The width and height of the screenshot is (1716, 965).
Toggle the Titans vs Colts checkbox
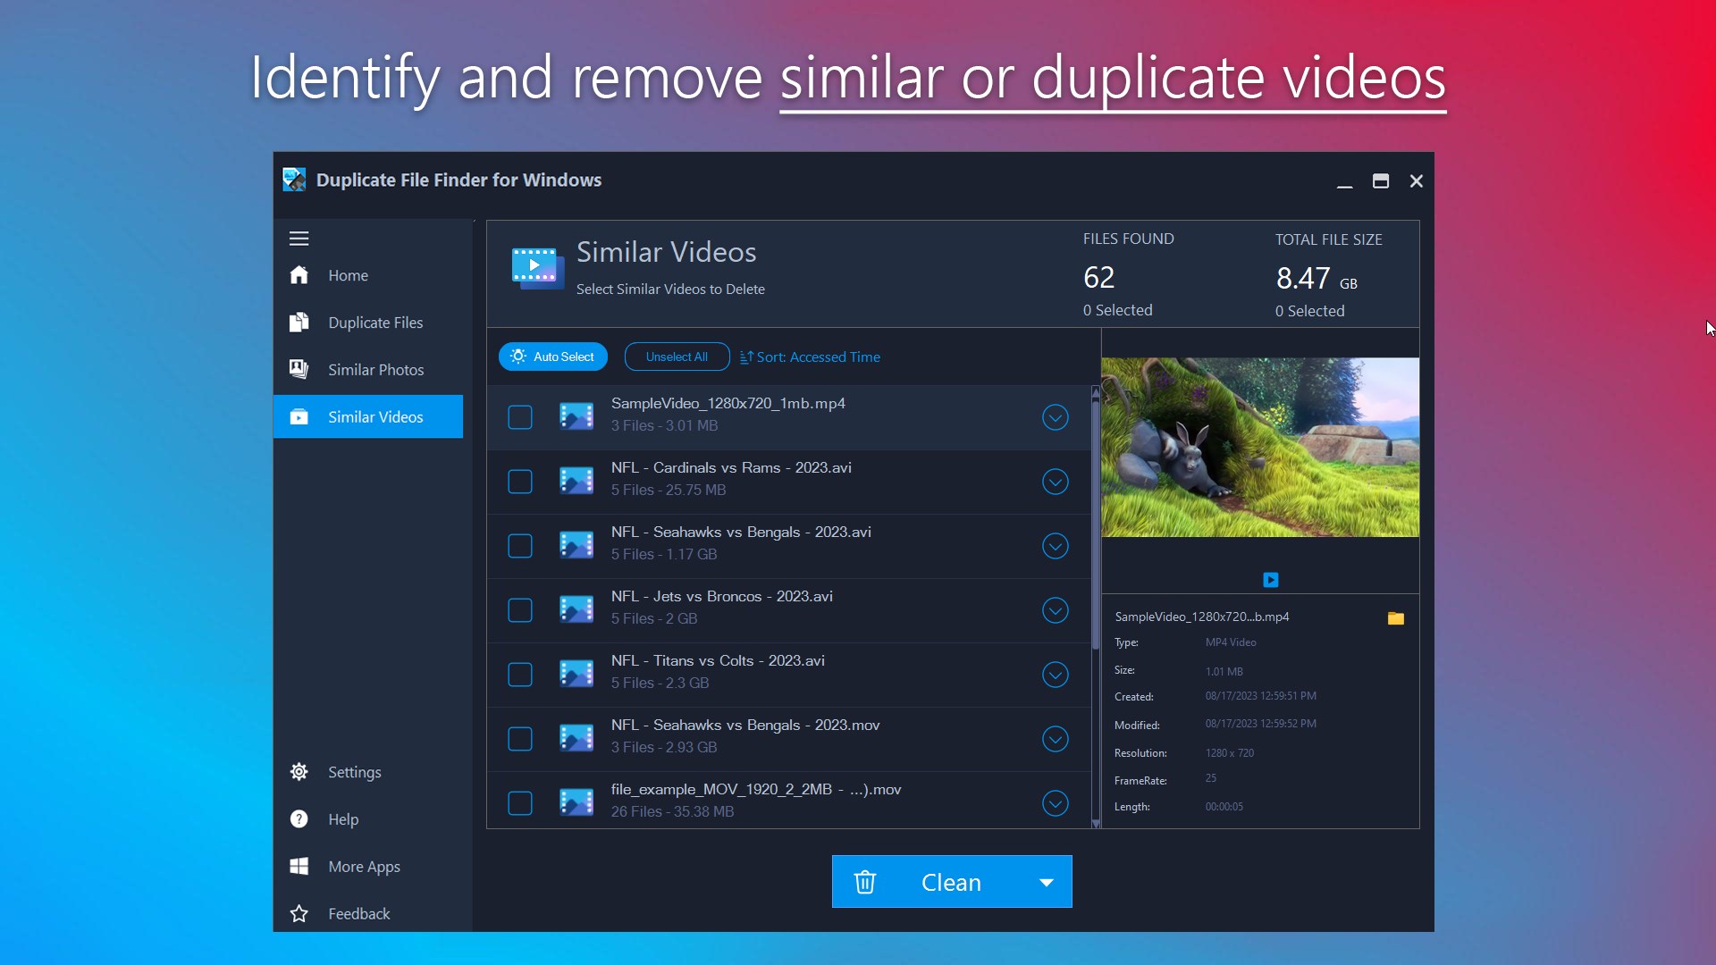pos(520,675)
